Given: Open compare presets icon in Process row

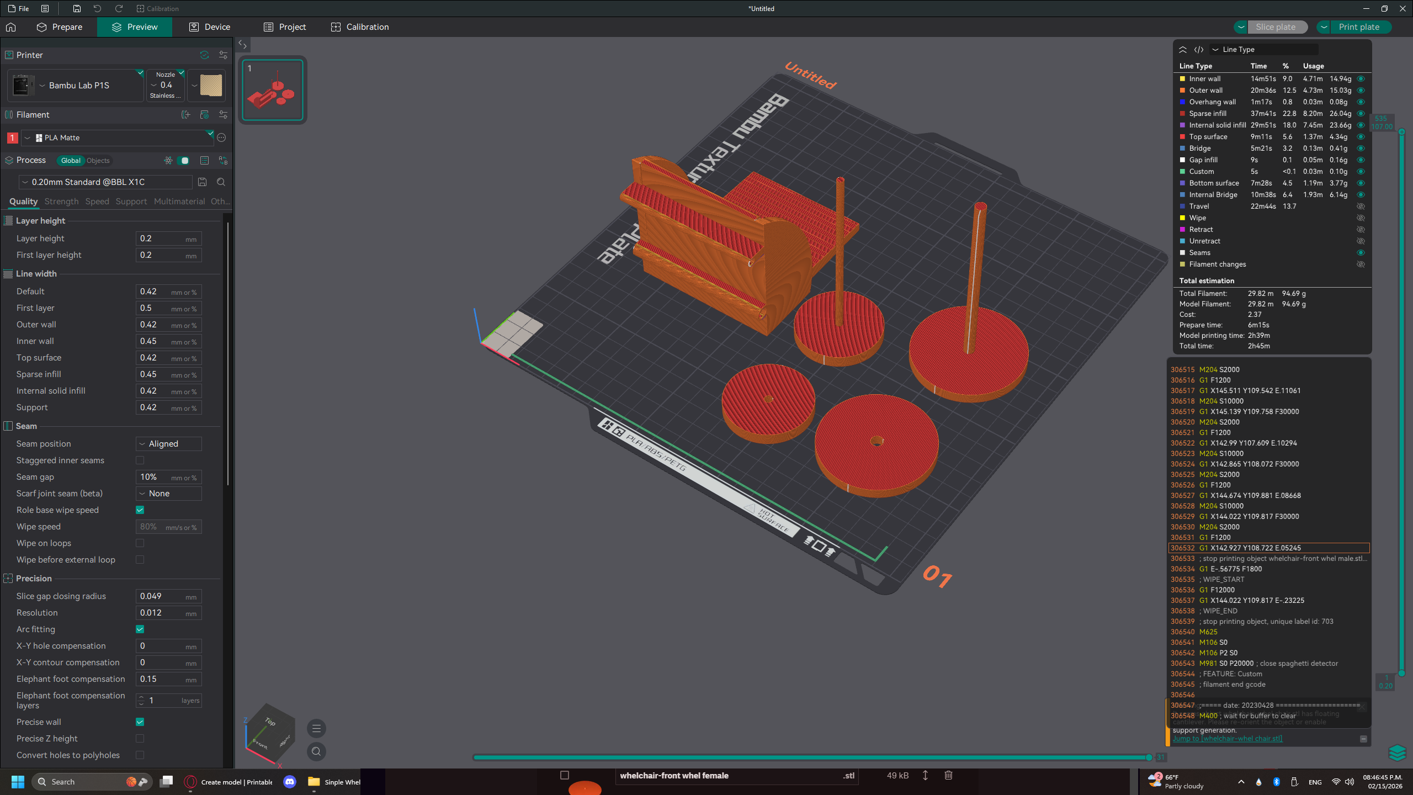Looking at the screenshot, I should coord(223,160).
